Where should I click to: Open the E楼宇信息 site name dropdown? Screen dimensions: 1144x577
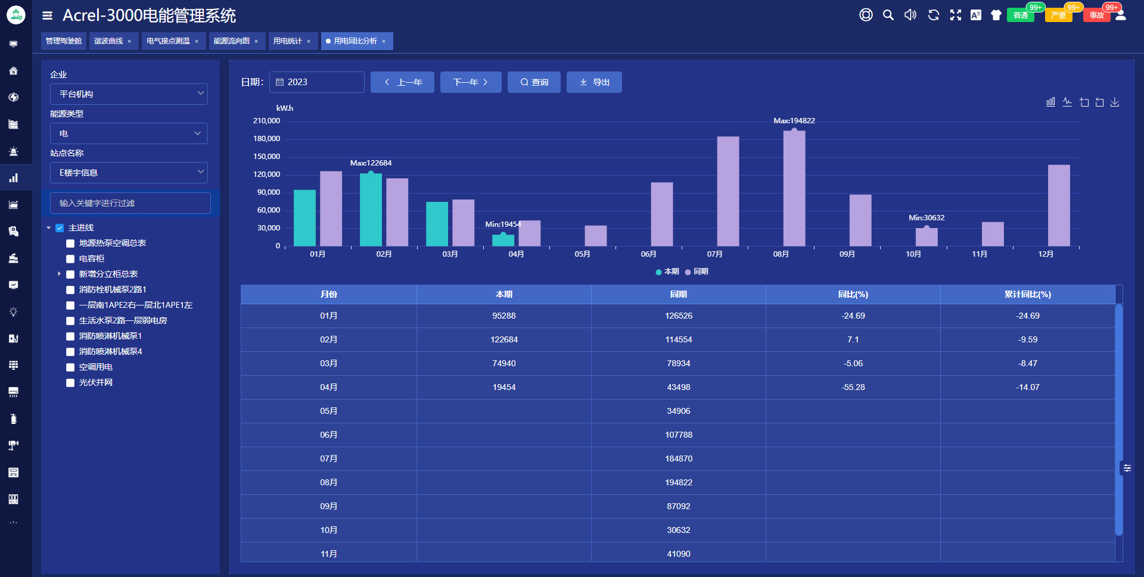[x=129, y=173]
